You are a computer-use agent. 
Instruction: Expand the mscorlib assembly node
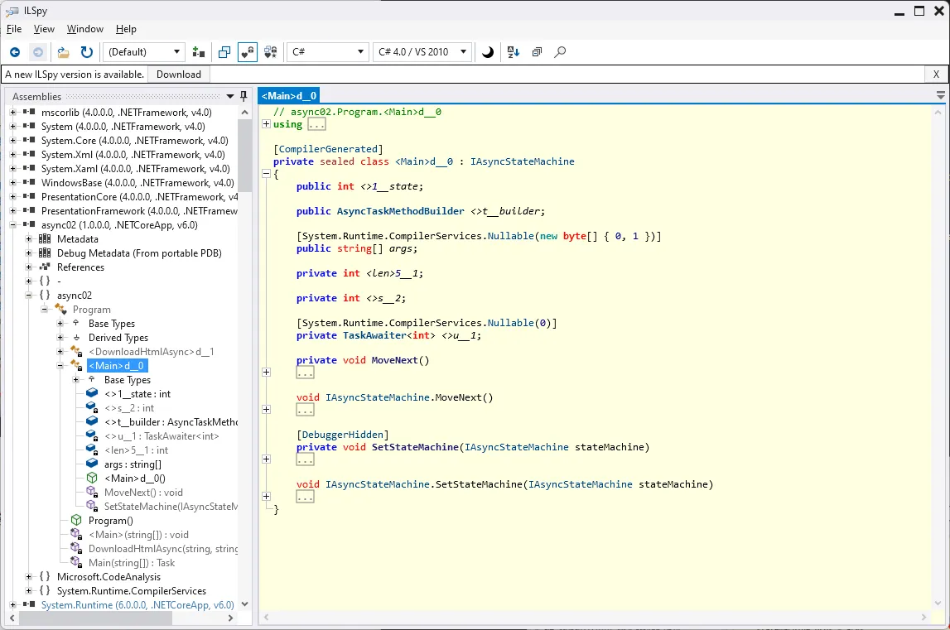point(12,112)
